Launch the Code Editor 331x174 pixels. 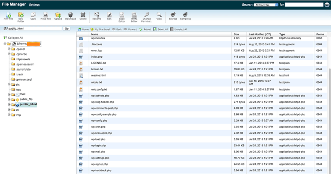tap(122, 17)
